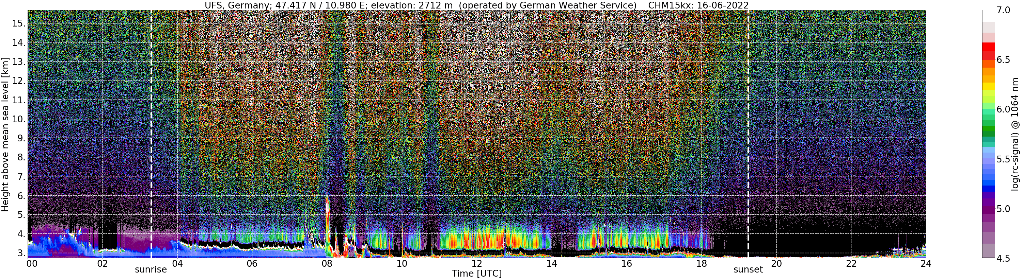Click colorbar tick label '4.5'
Viewport: 1022px width, 280px height.
(1003, 258)
